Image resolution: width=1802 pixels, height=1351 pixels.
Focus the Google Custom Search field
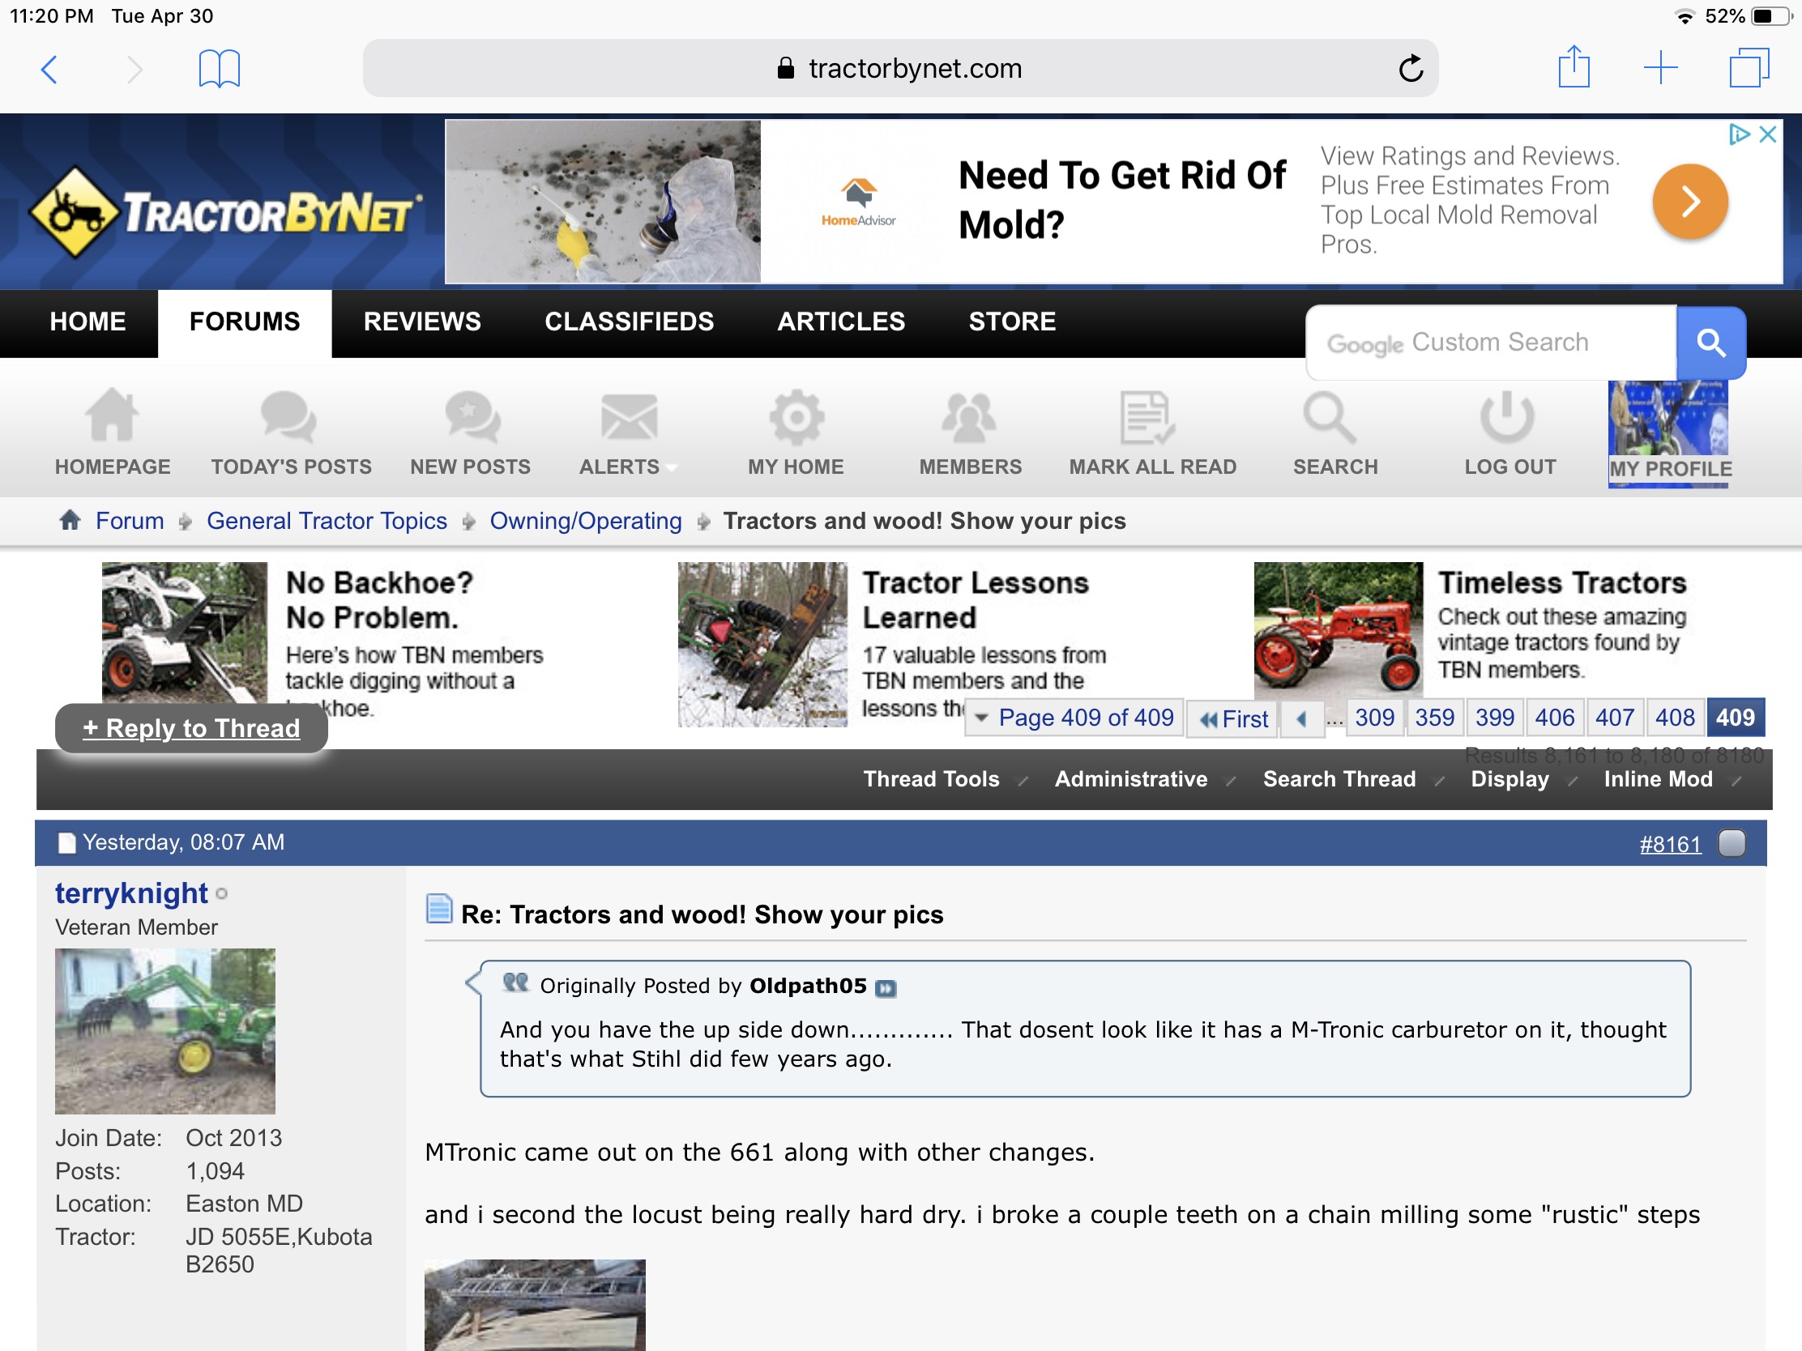(x=1491, y=343)
